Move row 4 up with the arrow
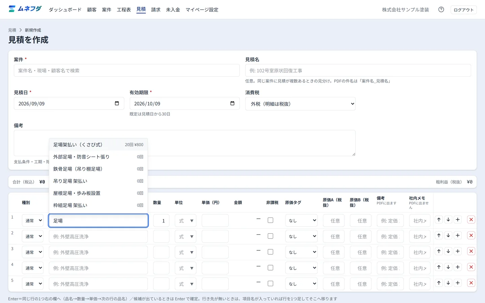This screenshot has width=485, height=303. [439, 267]
